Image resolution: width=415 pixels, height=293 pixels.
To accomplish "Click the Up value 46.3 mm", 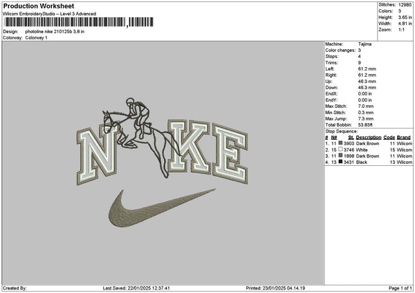I will tap(367, 82).
